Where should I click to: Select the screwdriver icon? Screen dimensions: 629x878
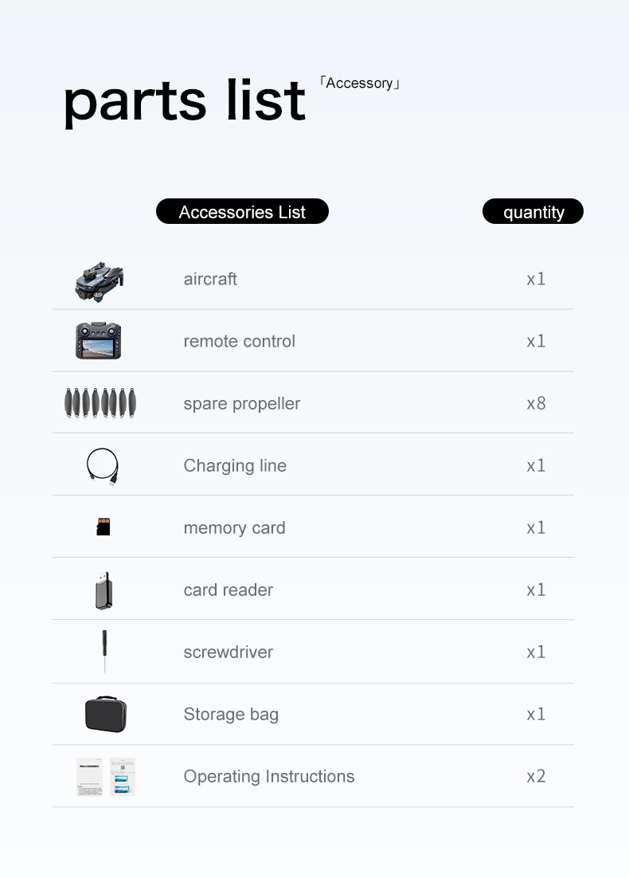pos(104,652)
